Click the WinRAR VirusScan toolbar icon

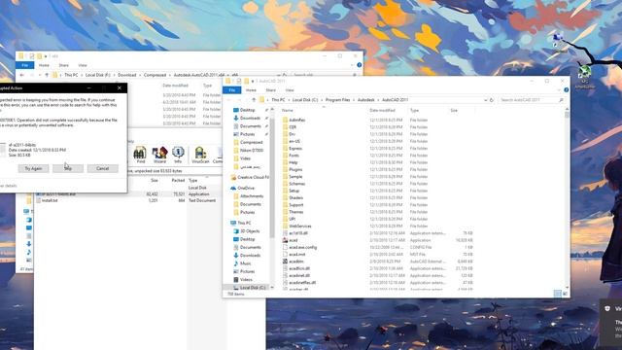pyautogui.click(x=200, y=155)
